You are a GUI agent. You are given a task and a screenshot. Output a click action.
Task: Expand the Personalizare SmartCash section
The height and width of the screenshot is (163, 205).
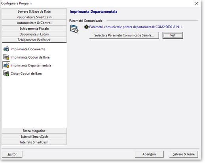[x=34, y=17]
